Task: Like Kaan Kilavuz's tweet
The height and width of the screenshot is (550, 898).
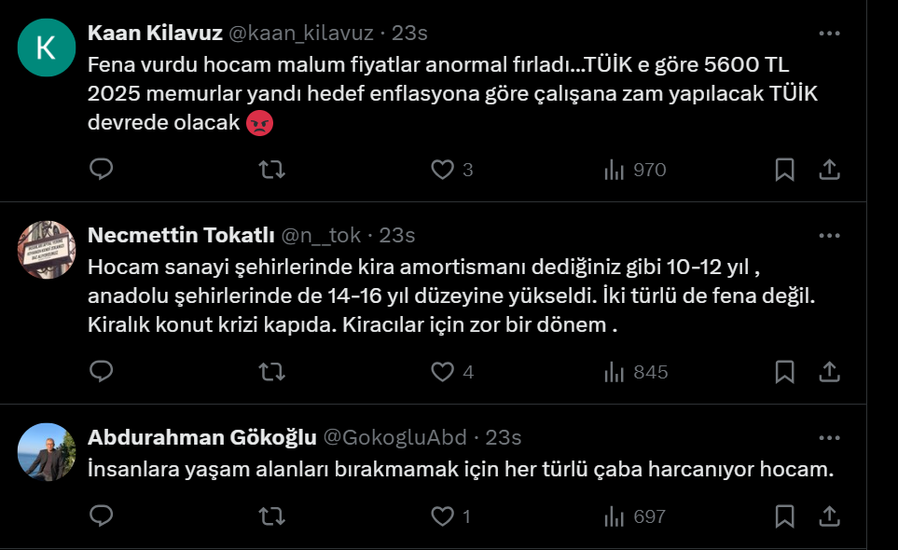Action: pos(442,170)
